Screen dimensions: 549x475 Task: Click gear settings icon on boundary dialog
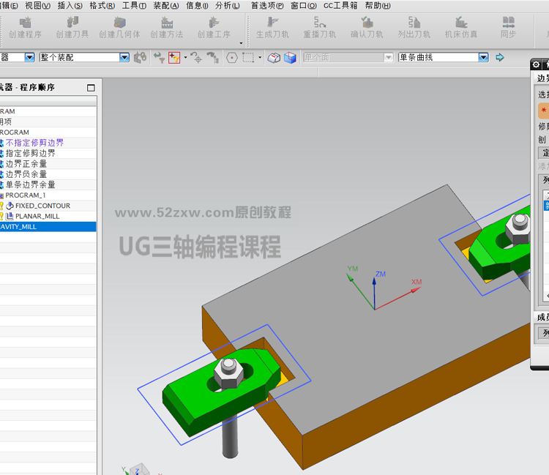(x=536, y=64)
